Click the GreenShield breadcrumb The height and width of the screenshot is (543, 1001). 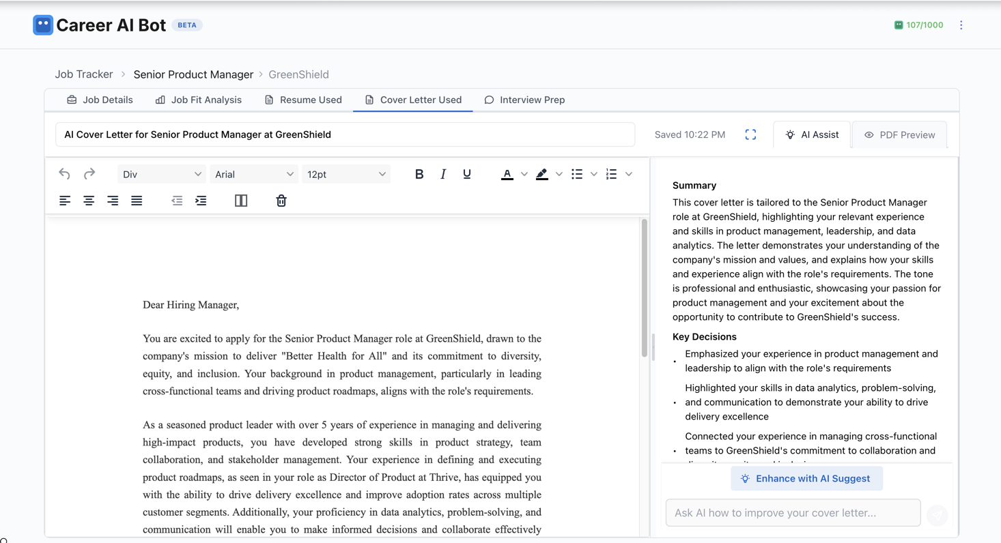(298, 74)
